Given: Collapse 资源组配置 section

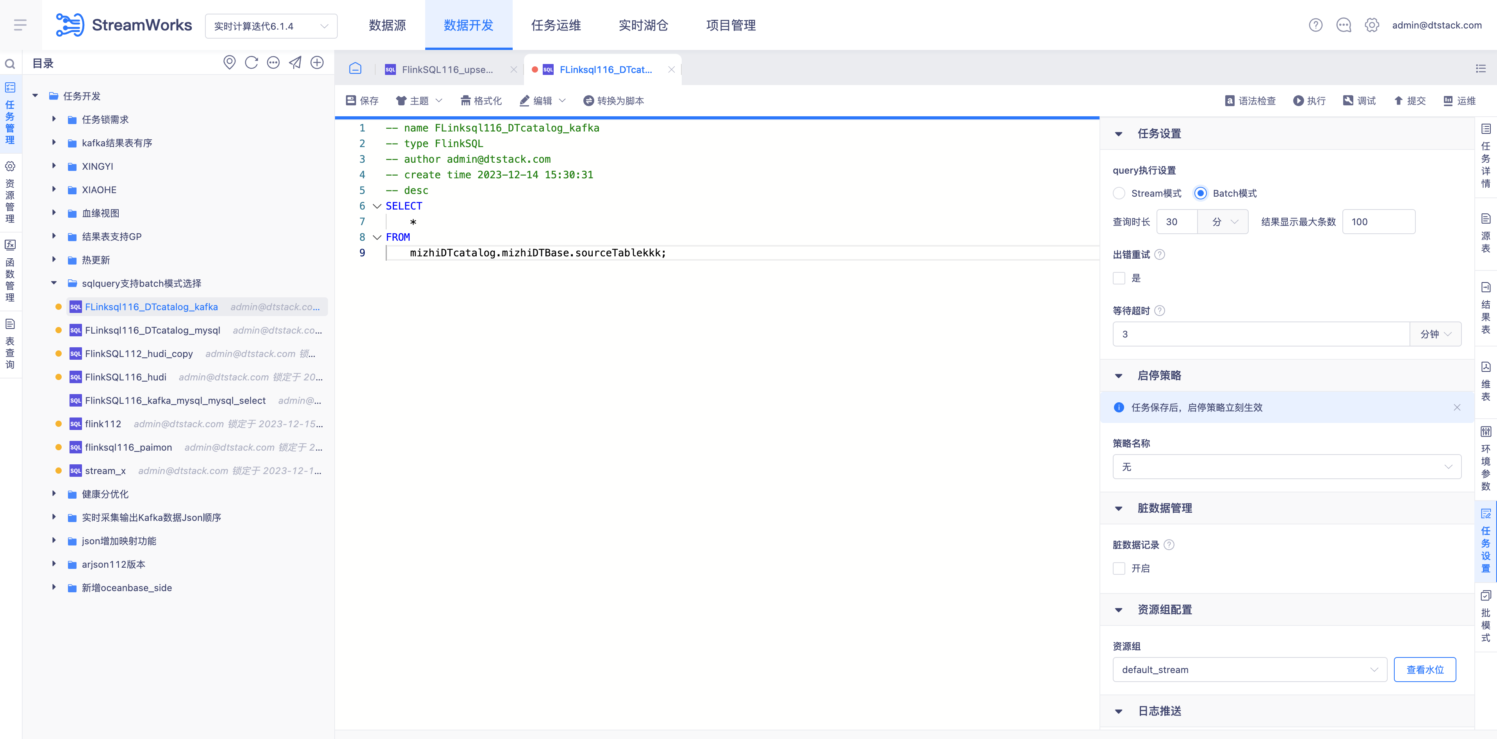Looking at the screenshot, I should [x=1118, y=609].
